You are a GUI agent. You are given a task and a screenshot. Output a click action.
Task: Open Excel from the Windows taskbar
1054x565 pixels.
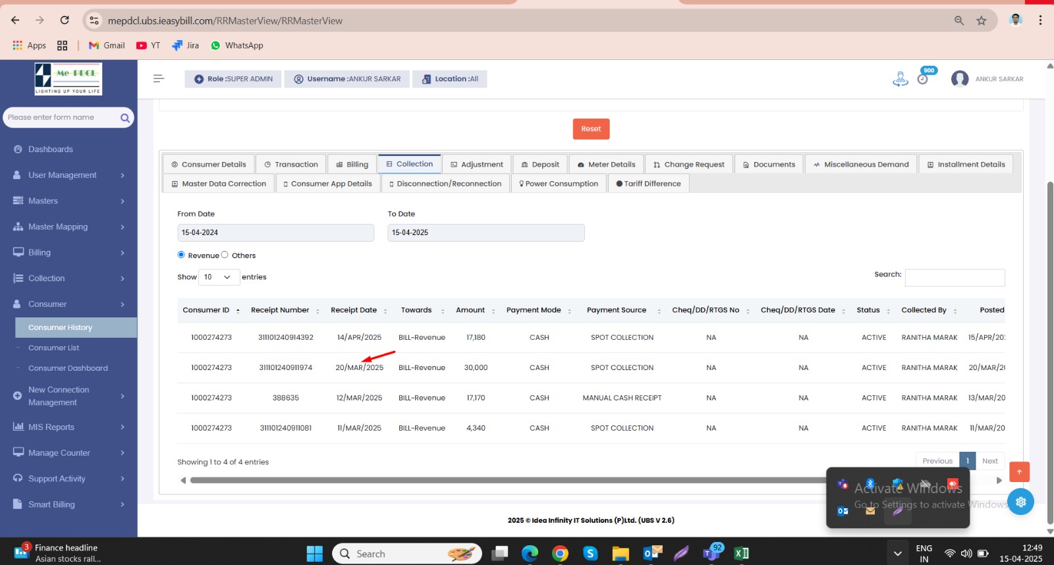pyautogui.click(x=741, y=554)
